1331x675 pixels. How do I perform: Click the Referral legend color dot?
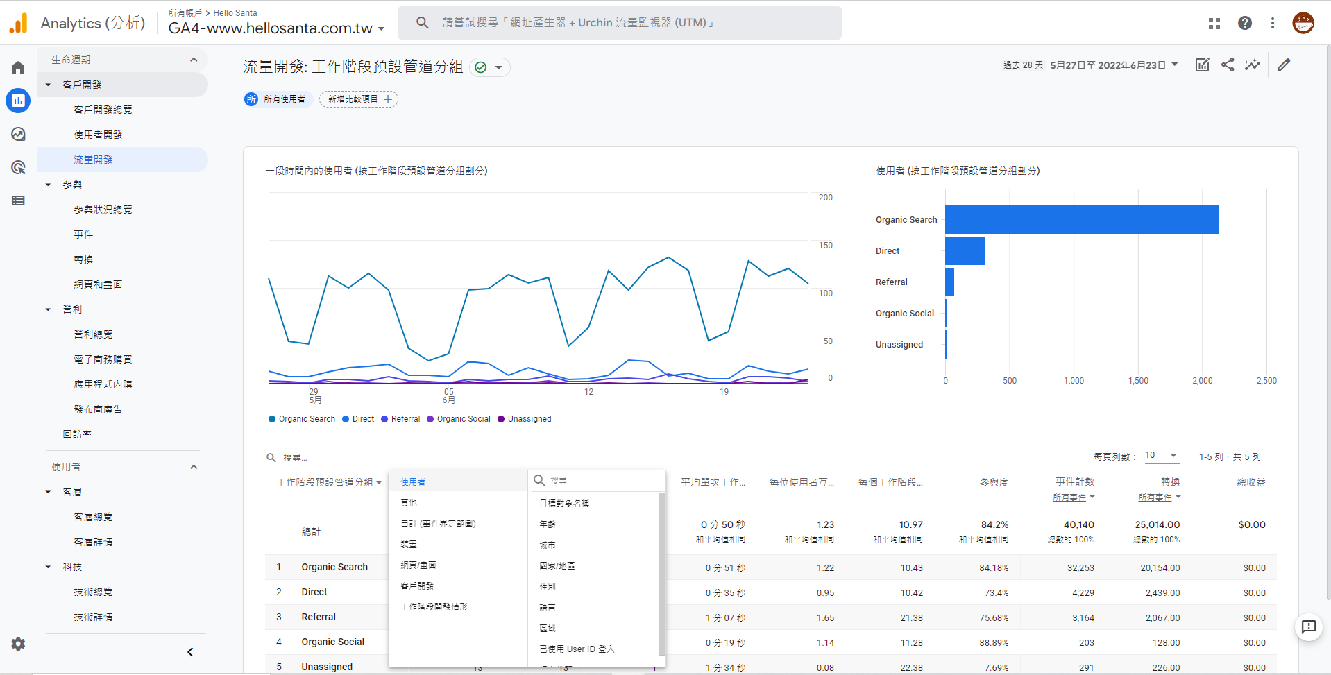tap(384, 419)
